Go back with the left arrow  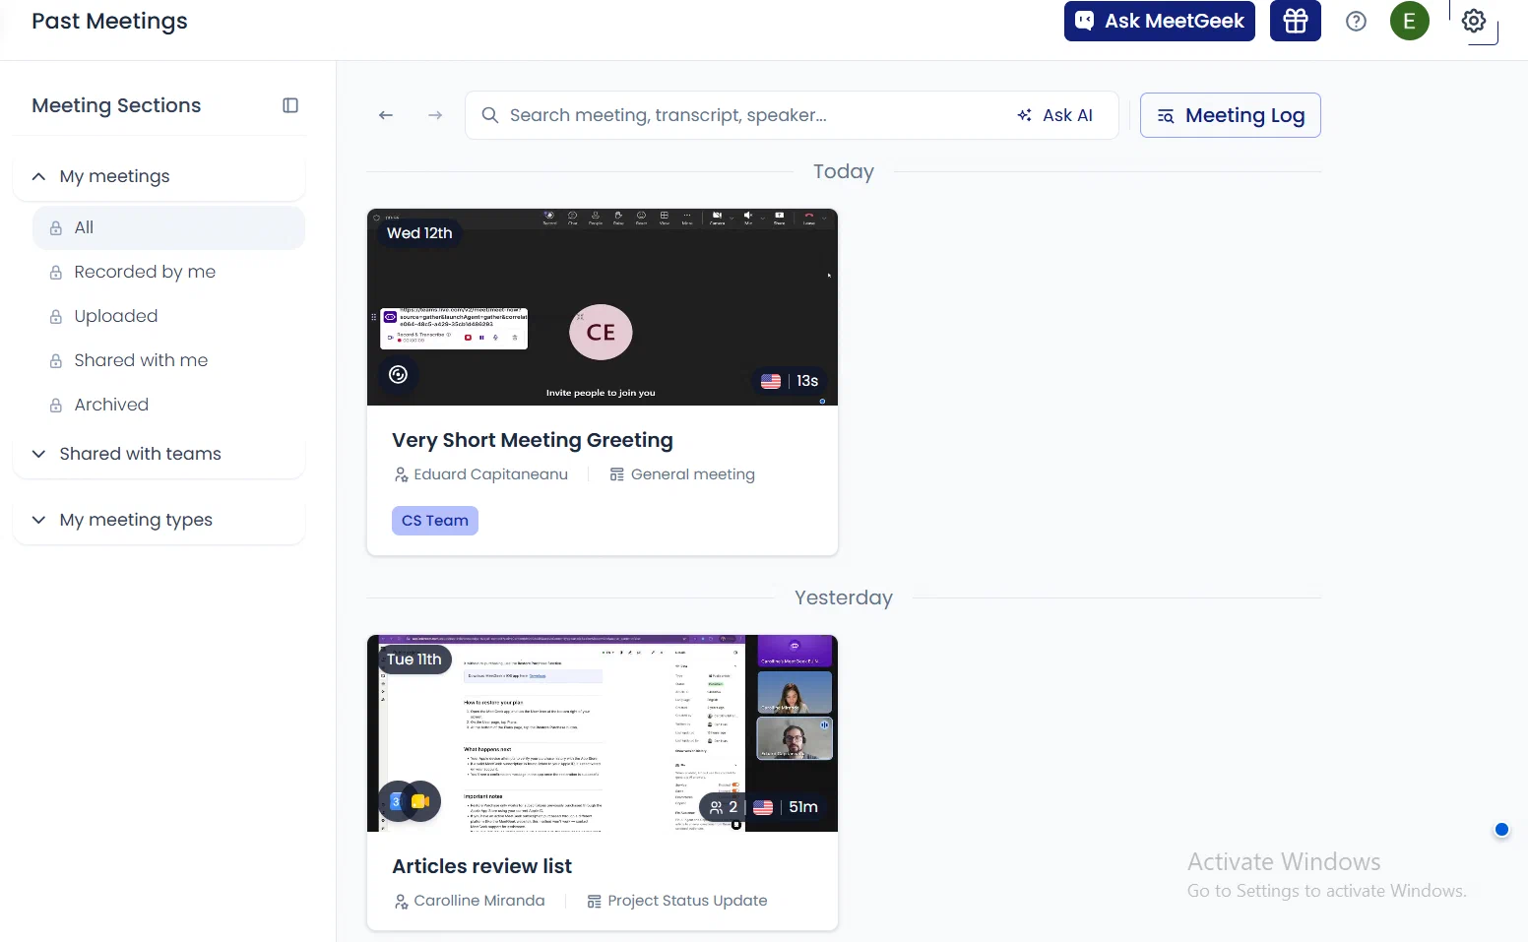tap(386, 115)
